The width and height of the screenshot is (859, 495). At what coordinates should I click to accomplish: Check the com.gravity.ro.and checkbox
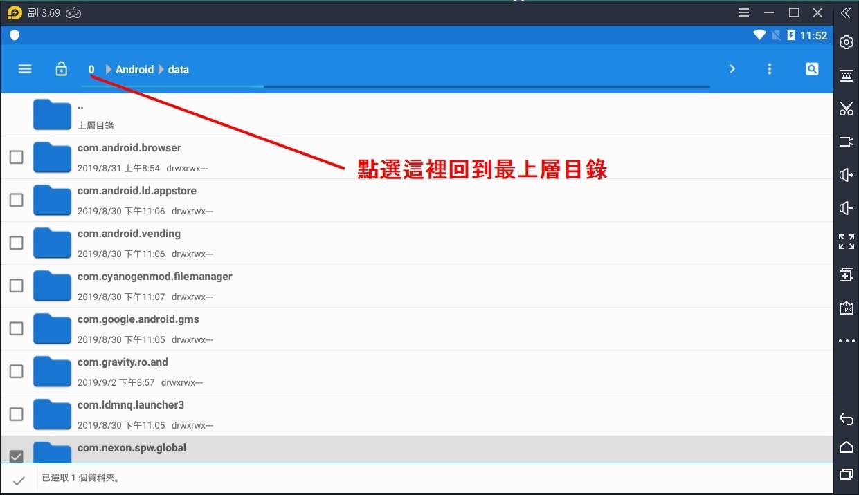pos(16,371)
